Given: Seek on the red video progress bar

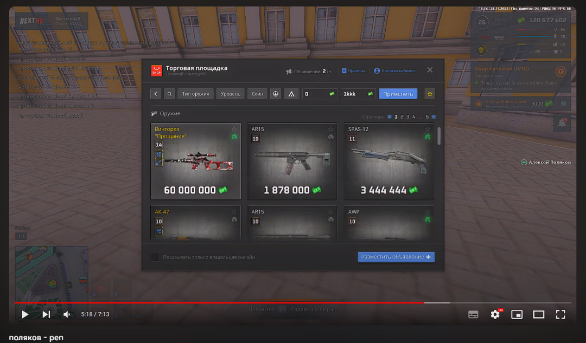Looking at the screenshot, I should [x=217, y=302].
